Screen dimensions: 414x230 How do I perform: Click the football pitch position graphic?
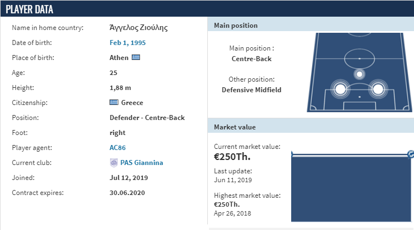coord(360,72)
